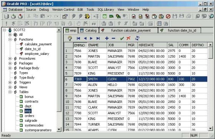The height and width of the screenshot is (139, 215).
Task: Click the DEPTNO column header
Action: pos(199,45)
